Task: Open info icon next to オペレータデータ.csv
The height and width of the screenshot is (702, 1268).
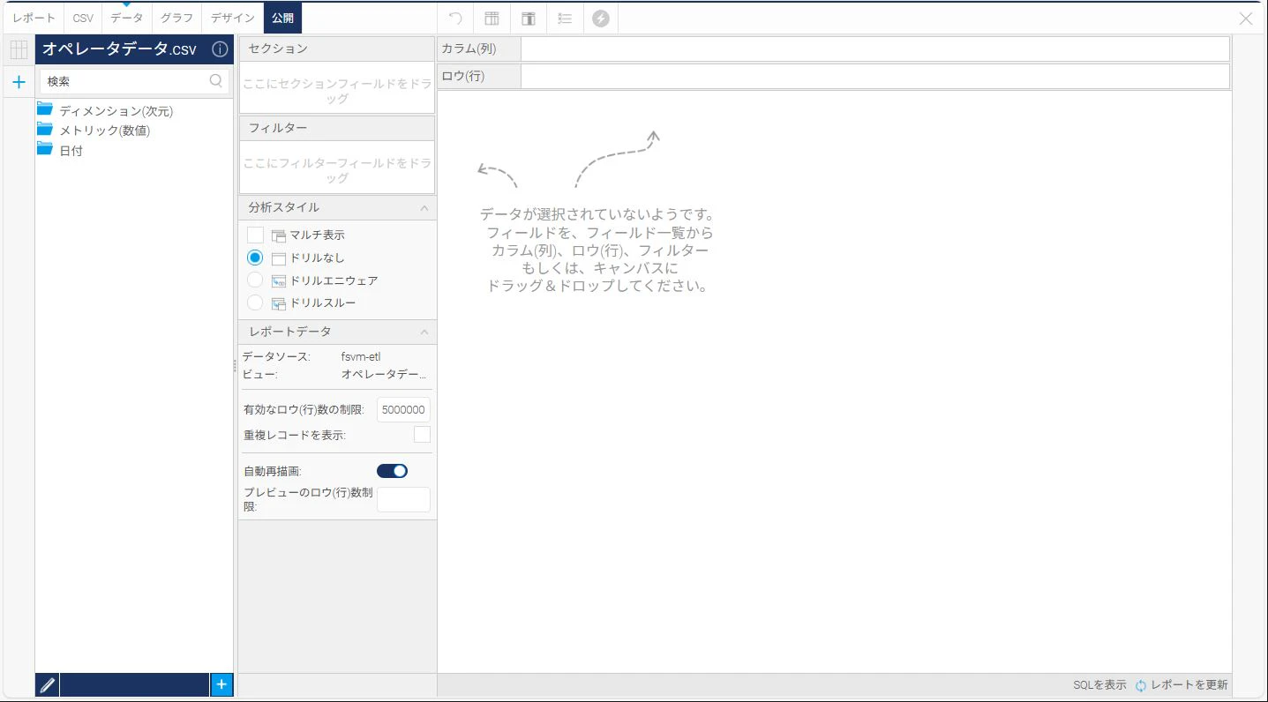Action: point(220,49)
